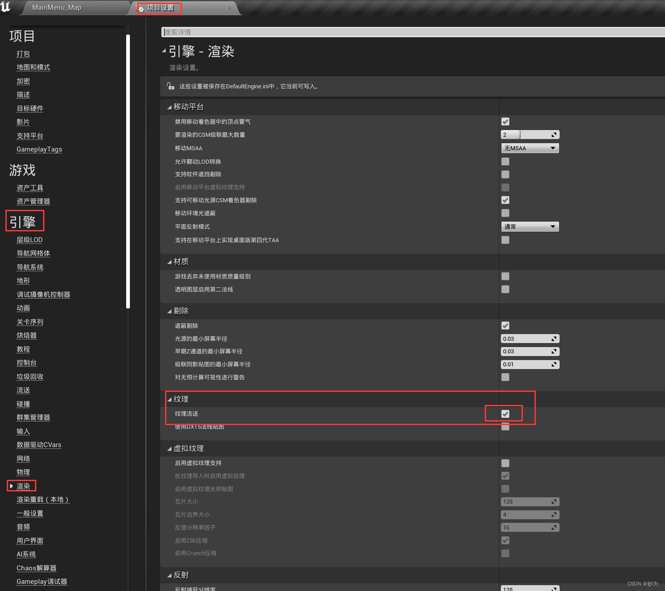Open the 支持平台 settings page
This screenshot has height=591, width=665.
pos(30,136)
